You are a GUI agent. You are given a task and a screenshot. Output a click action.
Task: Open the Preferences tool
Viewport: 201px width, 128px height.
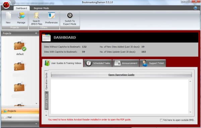[x=51, y=18]
